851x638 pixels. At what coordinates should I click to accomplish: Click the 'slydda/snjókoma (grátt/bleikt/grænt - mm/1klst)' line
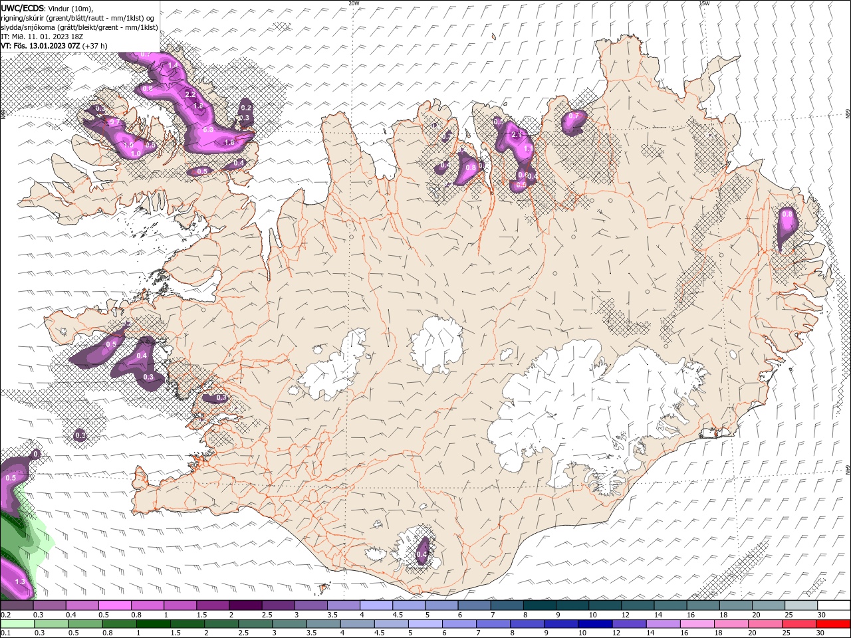click(x=80, y=27)
